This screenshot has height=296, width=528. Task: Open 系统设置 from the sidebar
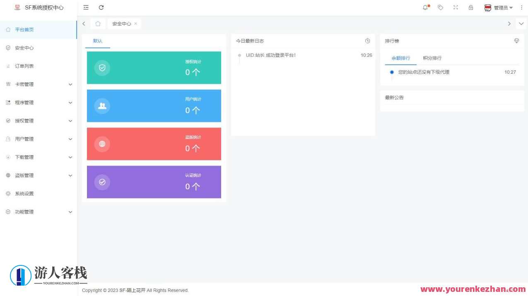(24, 193)
